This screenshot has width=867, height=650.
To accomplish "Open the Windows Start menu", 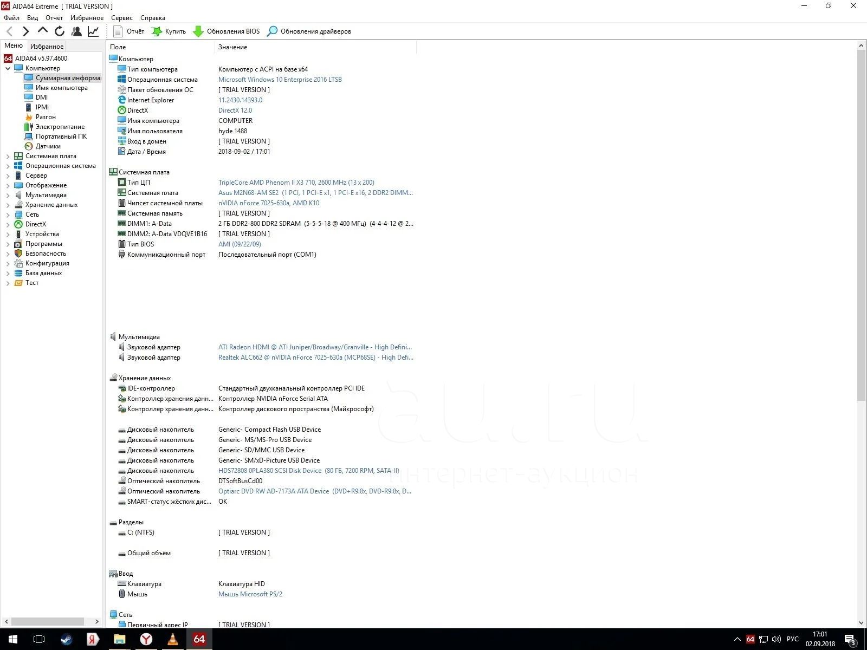I will [x=13, y=639].
